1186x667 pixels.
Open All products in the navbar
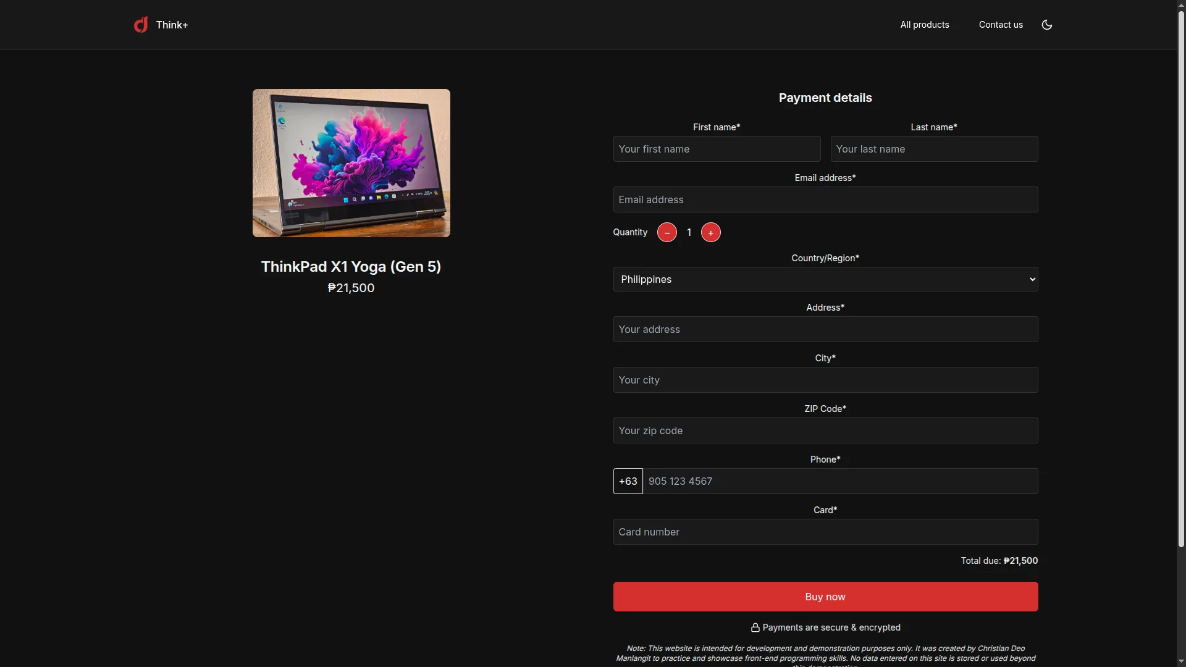point(925,25)
